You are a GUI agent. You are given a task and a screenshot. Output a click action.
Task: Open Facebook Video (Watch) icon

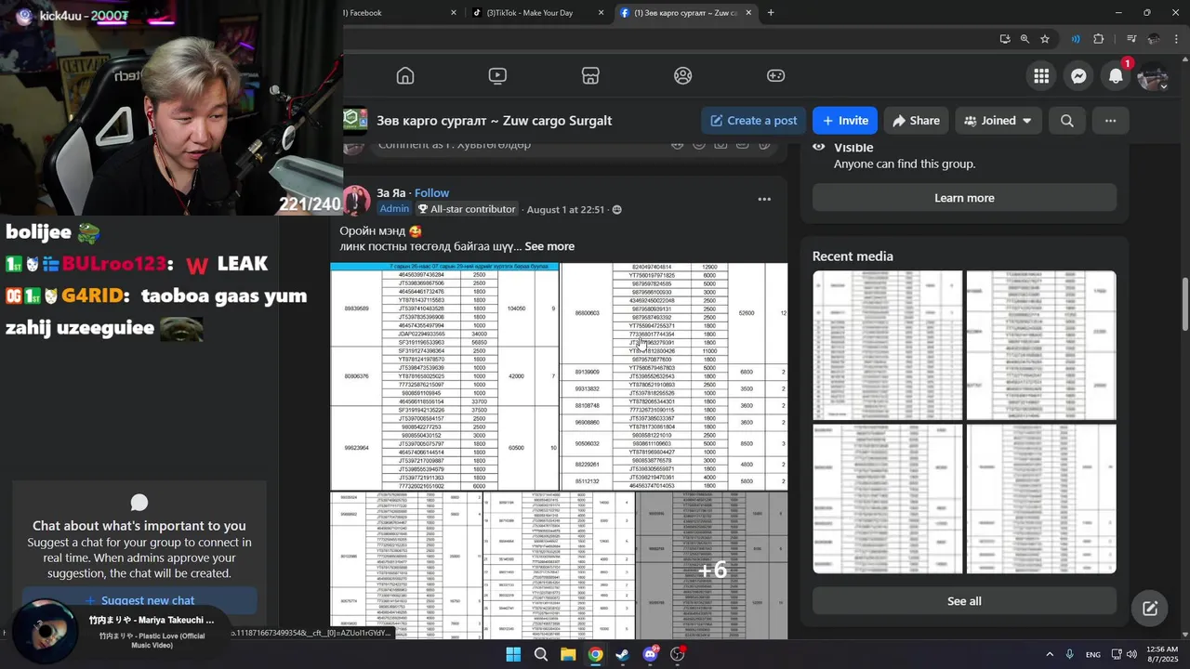click(497, 76)
